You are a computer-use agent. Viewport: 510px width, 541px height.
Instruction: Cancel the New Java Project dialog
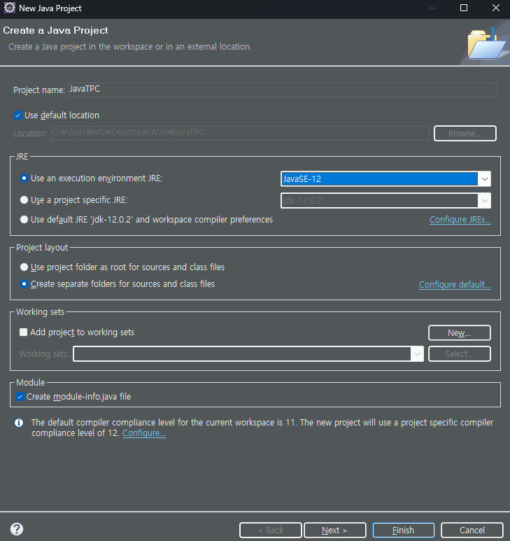point(472,531)
